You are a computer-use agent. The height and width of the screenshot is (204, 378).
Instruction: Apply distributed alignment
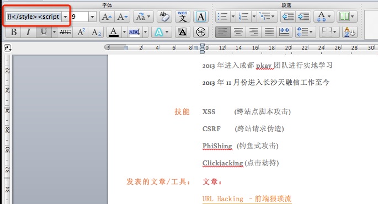285,32
